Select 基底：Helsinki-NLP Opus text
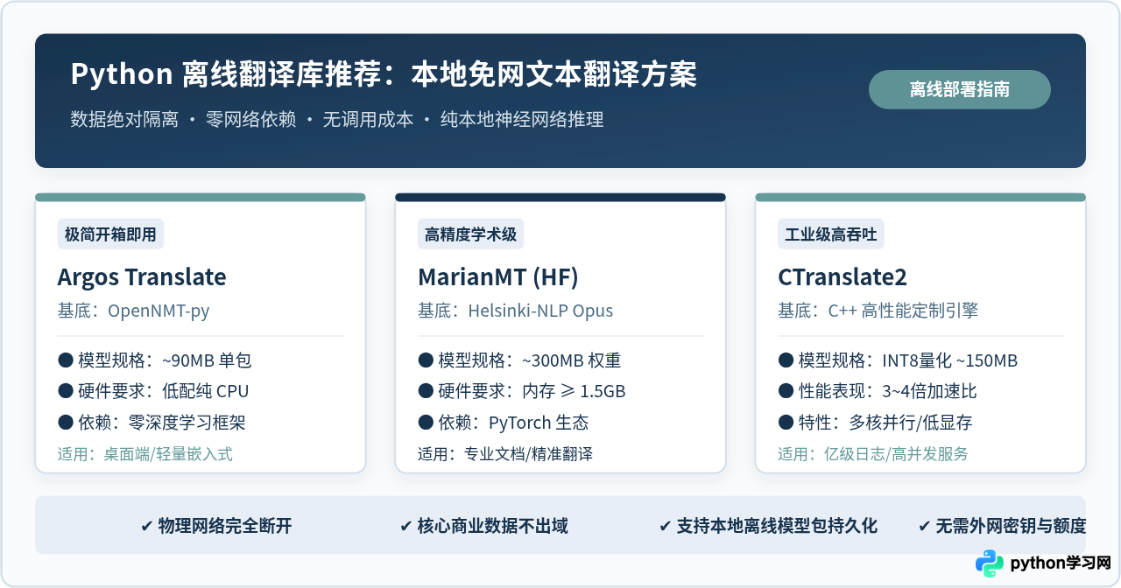 (x=516, y=311)
